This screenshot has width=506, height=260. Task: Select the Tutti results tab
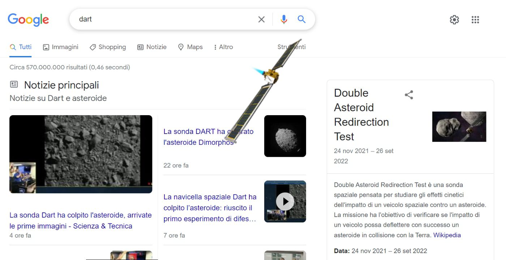(21, 47)
